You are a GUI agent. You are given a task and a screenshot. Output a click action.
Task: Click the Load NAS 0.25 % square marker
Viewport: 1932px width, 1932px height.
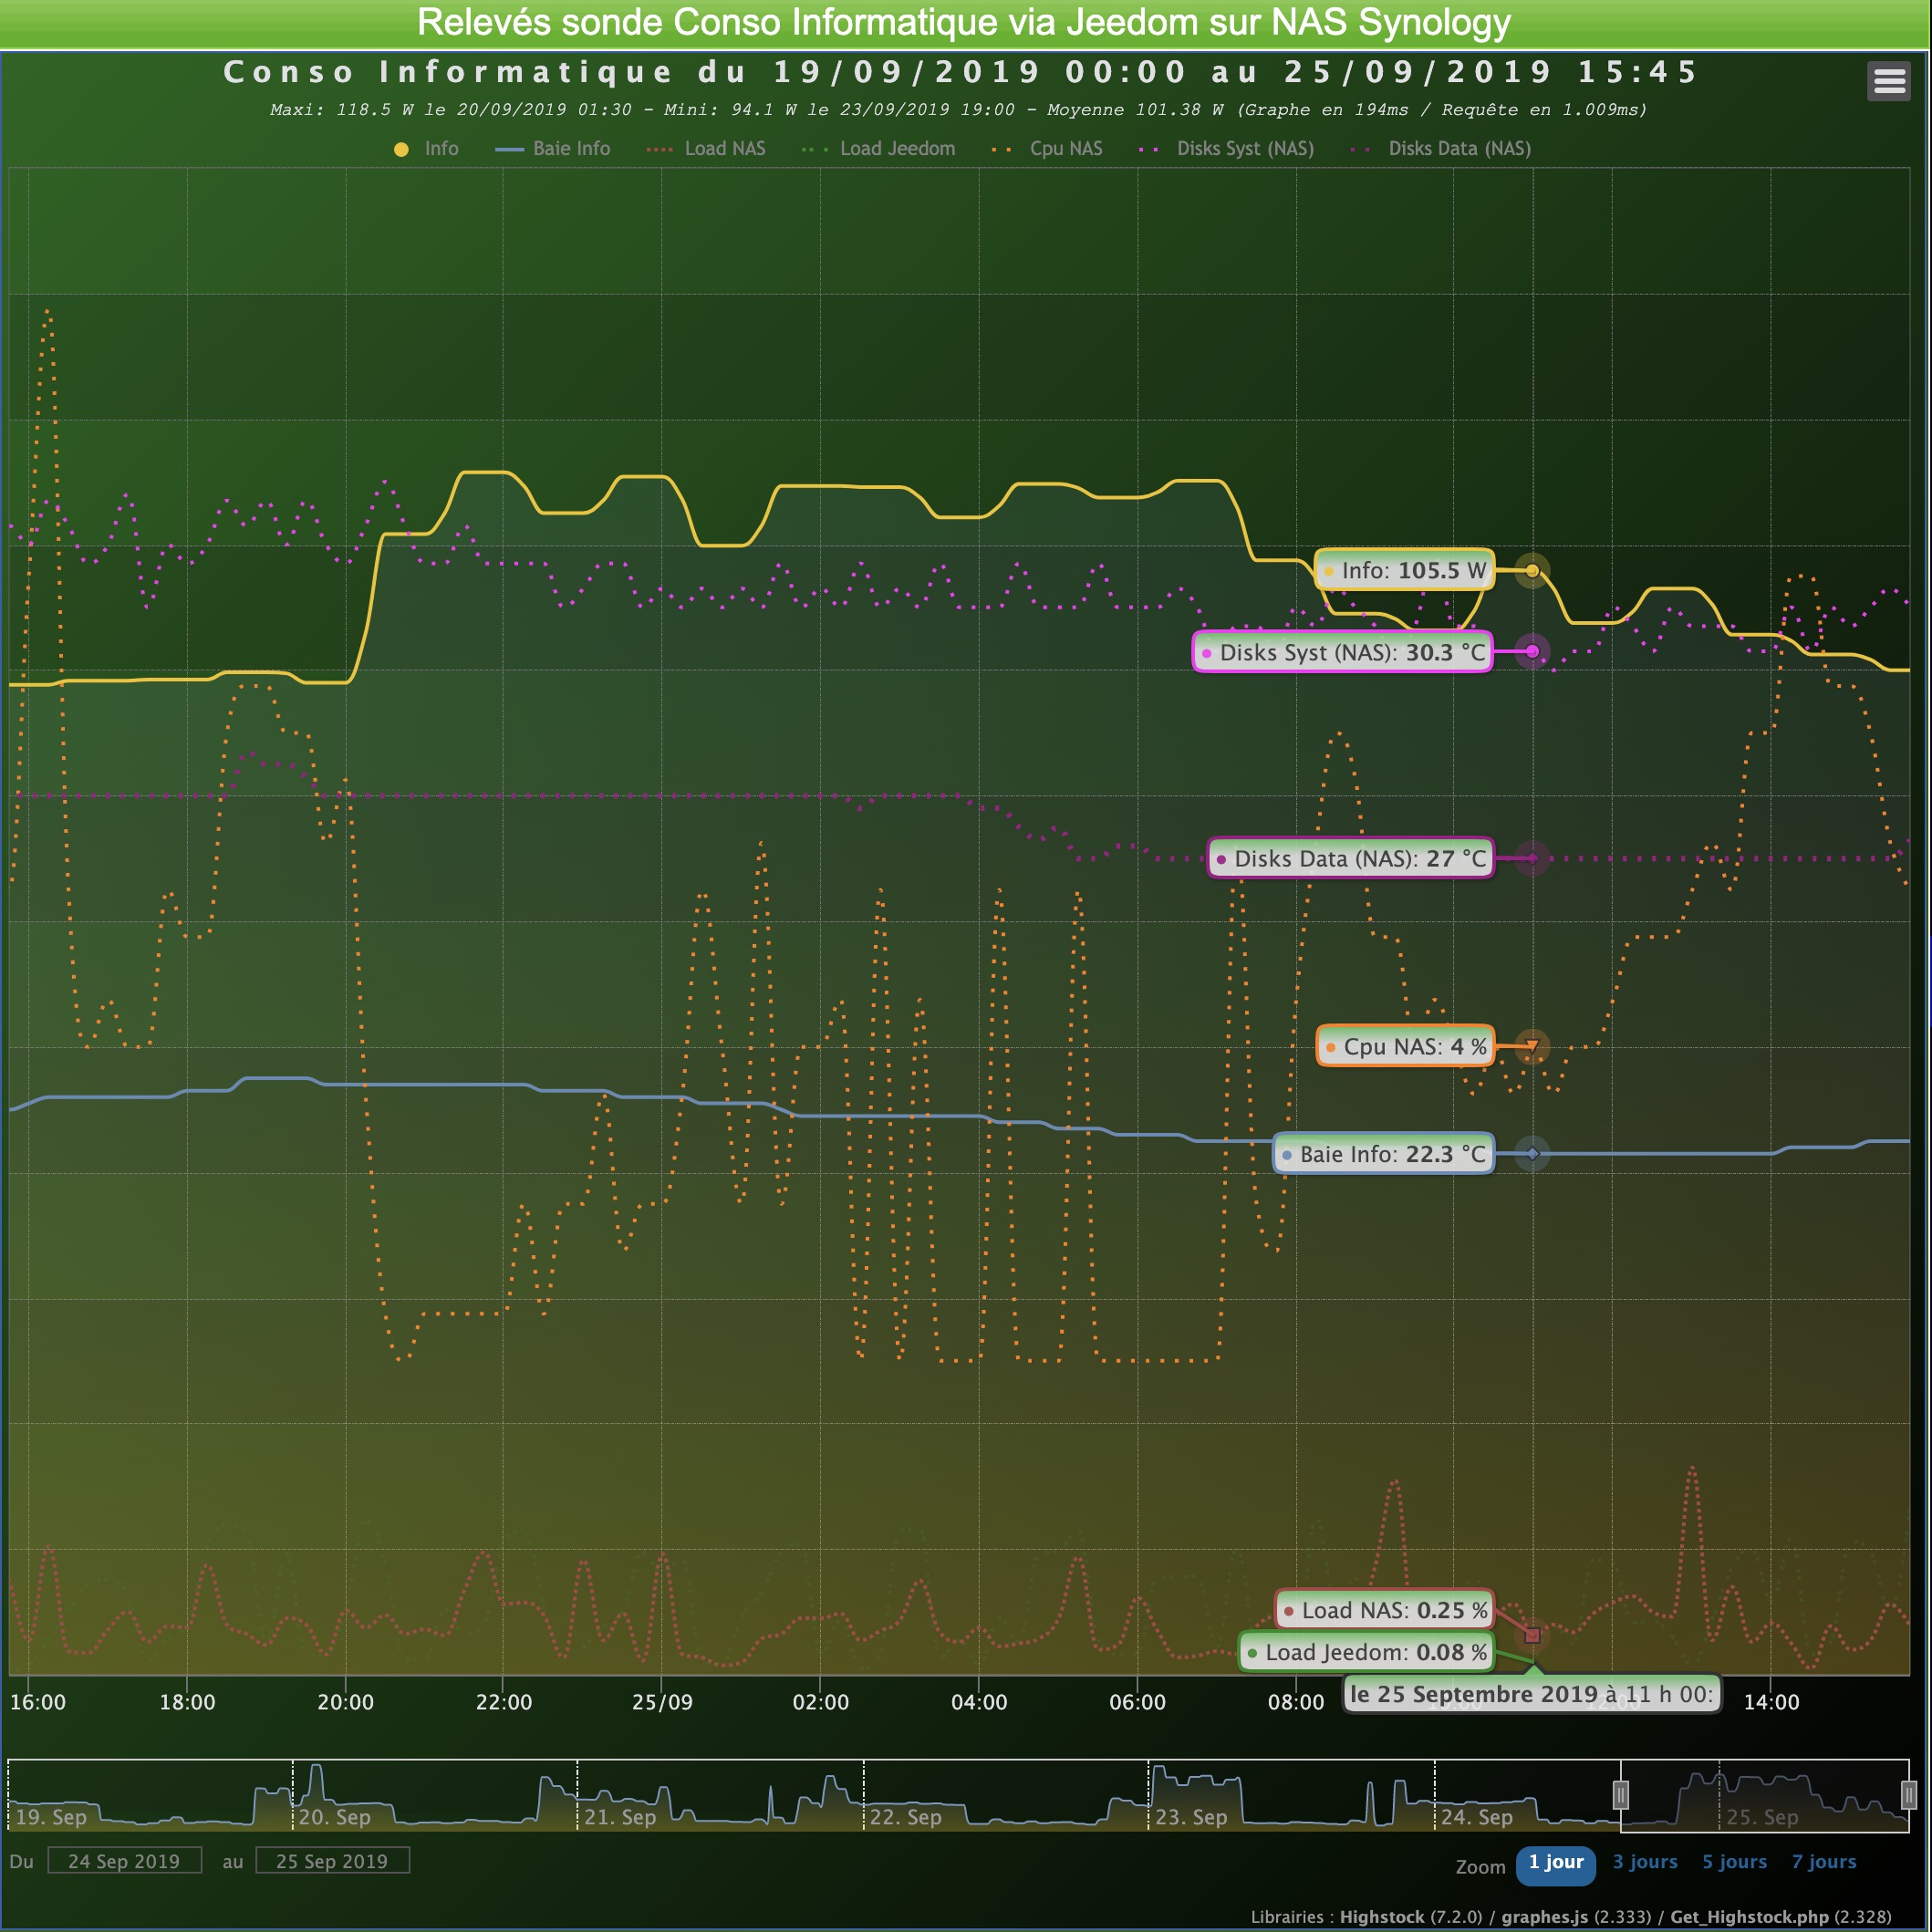tap(1532, 1636)
